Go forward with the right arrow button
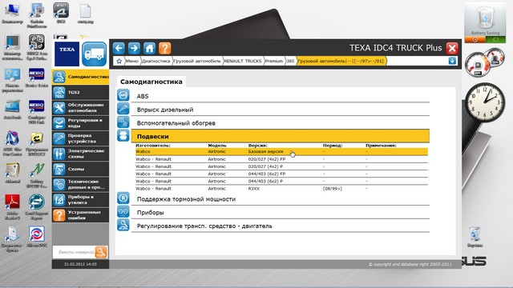Viewport: 513px width, 288px height. pyautogui.click(x=134, y=48)
